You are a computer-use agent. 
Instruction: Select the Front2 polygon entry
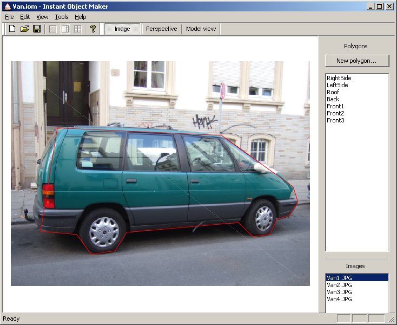pos(357,113)
